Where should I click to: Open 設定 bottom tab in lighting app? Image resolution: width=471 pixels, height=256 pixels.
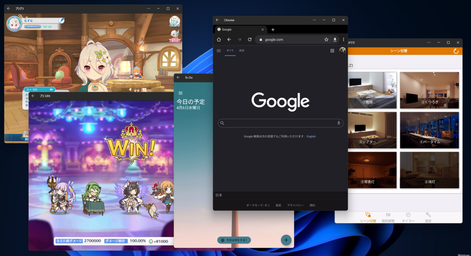tap(428, 217)
